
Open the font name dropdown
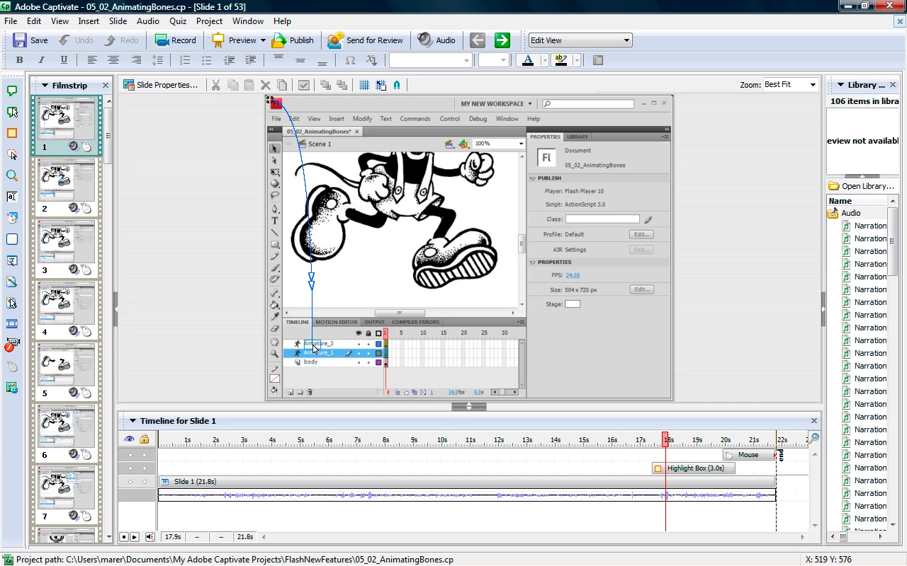(x=430, y=60)
